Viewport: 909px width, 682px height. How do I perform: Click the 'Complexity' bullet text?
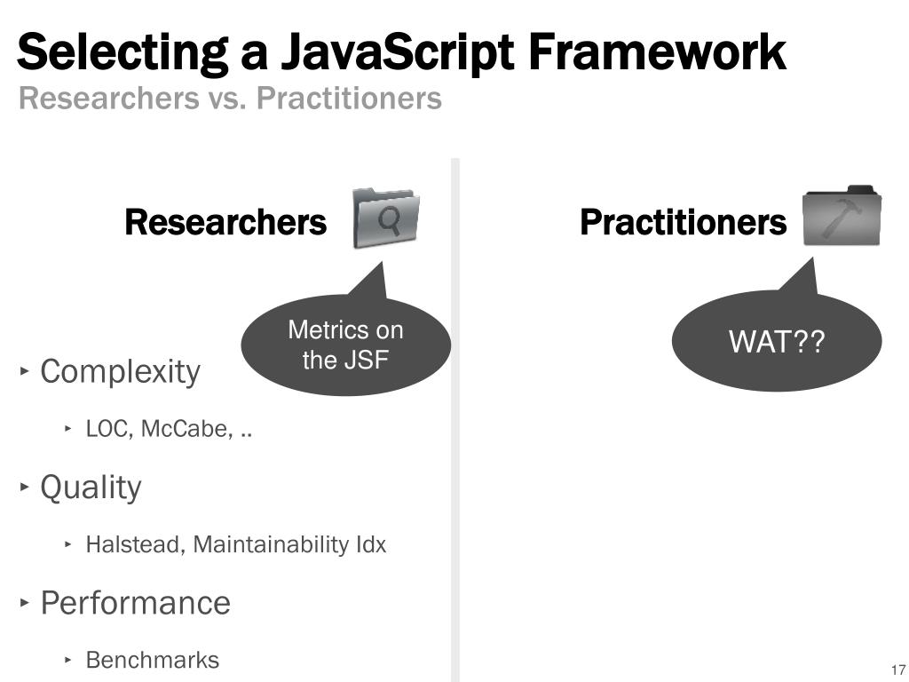(x=120, y=371)
